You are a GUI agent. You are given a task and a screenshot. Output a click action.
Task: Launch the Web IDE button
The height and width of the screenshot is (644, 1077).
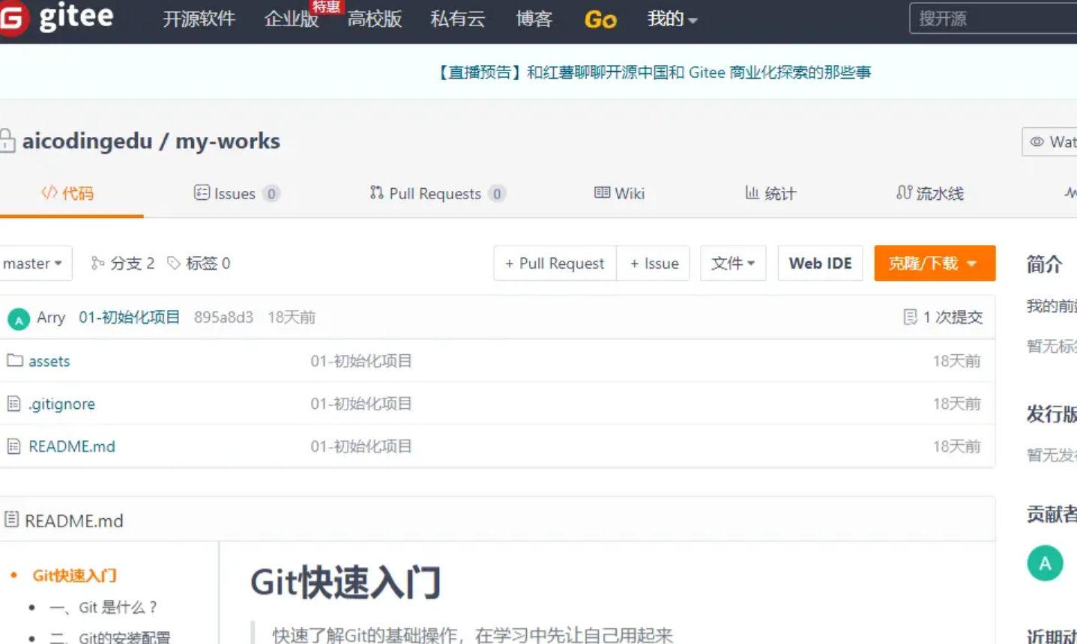pyautogui.click(x=821, y=264)
